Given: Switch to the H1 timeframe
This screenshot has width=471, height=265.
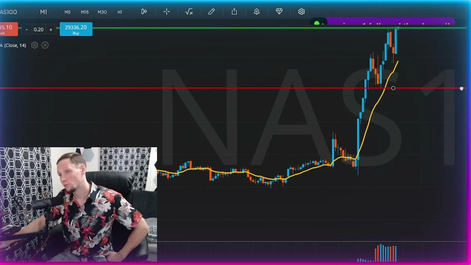Looking at the screenshot, I should [120, 12].
